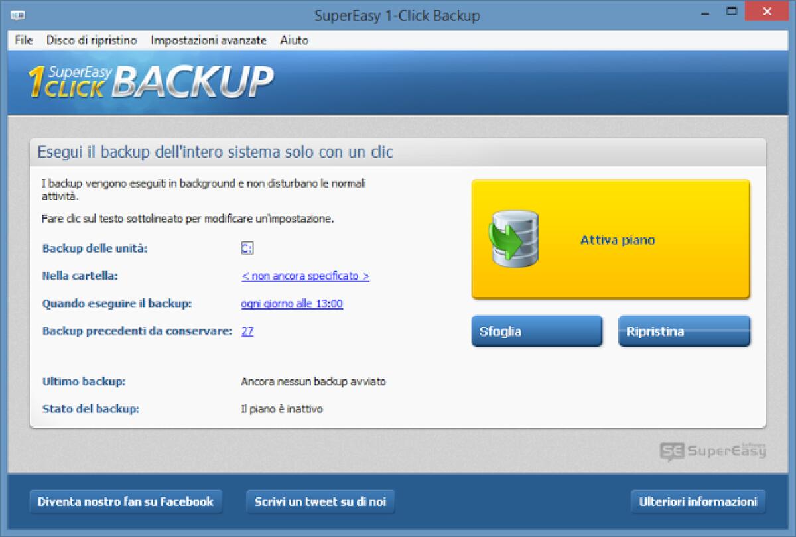Viewport: 796px width, 537px height.
Task: Open the Disco di ripristino menu
Action: tap(92, 40)
